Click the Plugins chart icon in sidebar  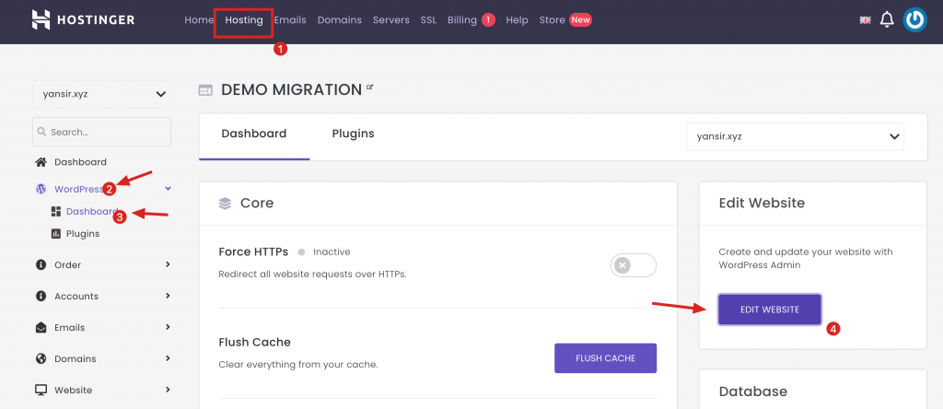pos(55,234)
